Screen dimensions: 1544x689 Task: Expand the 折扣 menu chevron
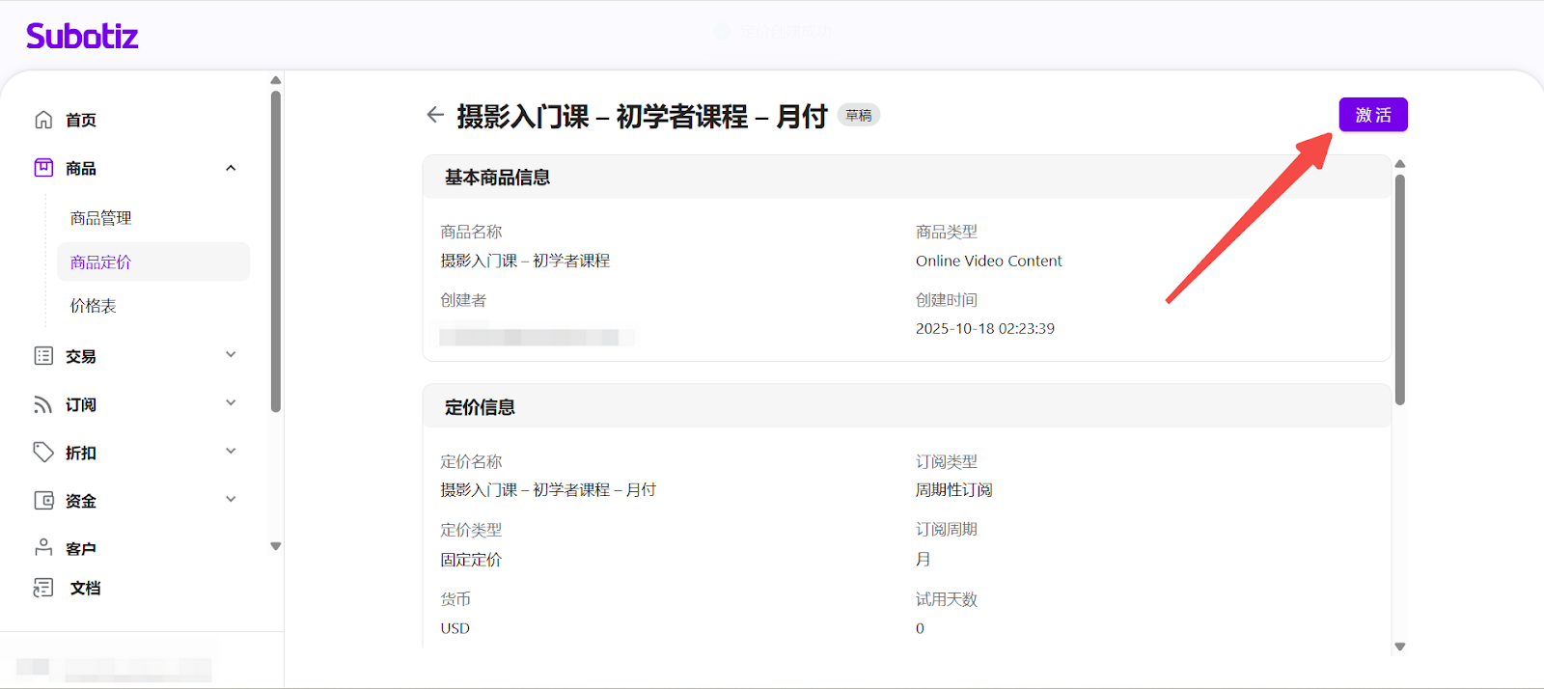pos(231,452)
